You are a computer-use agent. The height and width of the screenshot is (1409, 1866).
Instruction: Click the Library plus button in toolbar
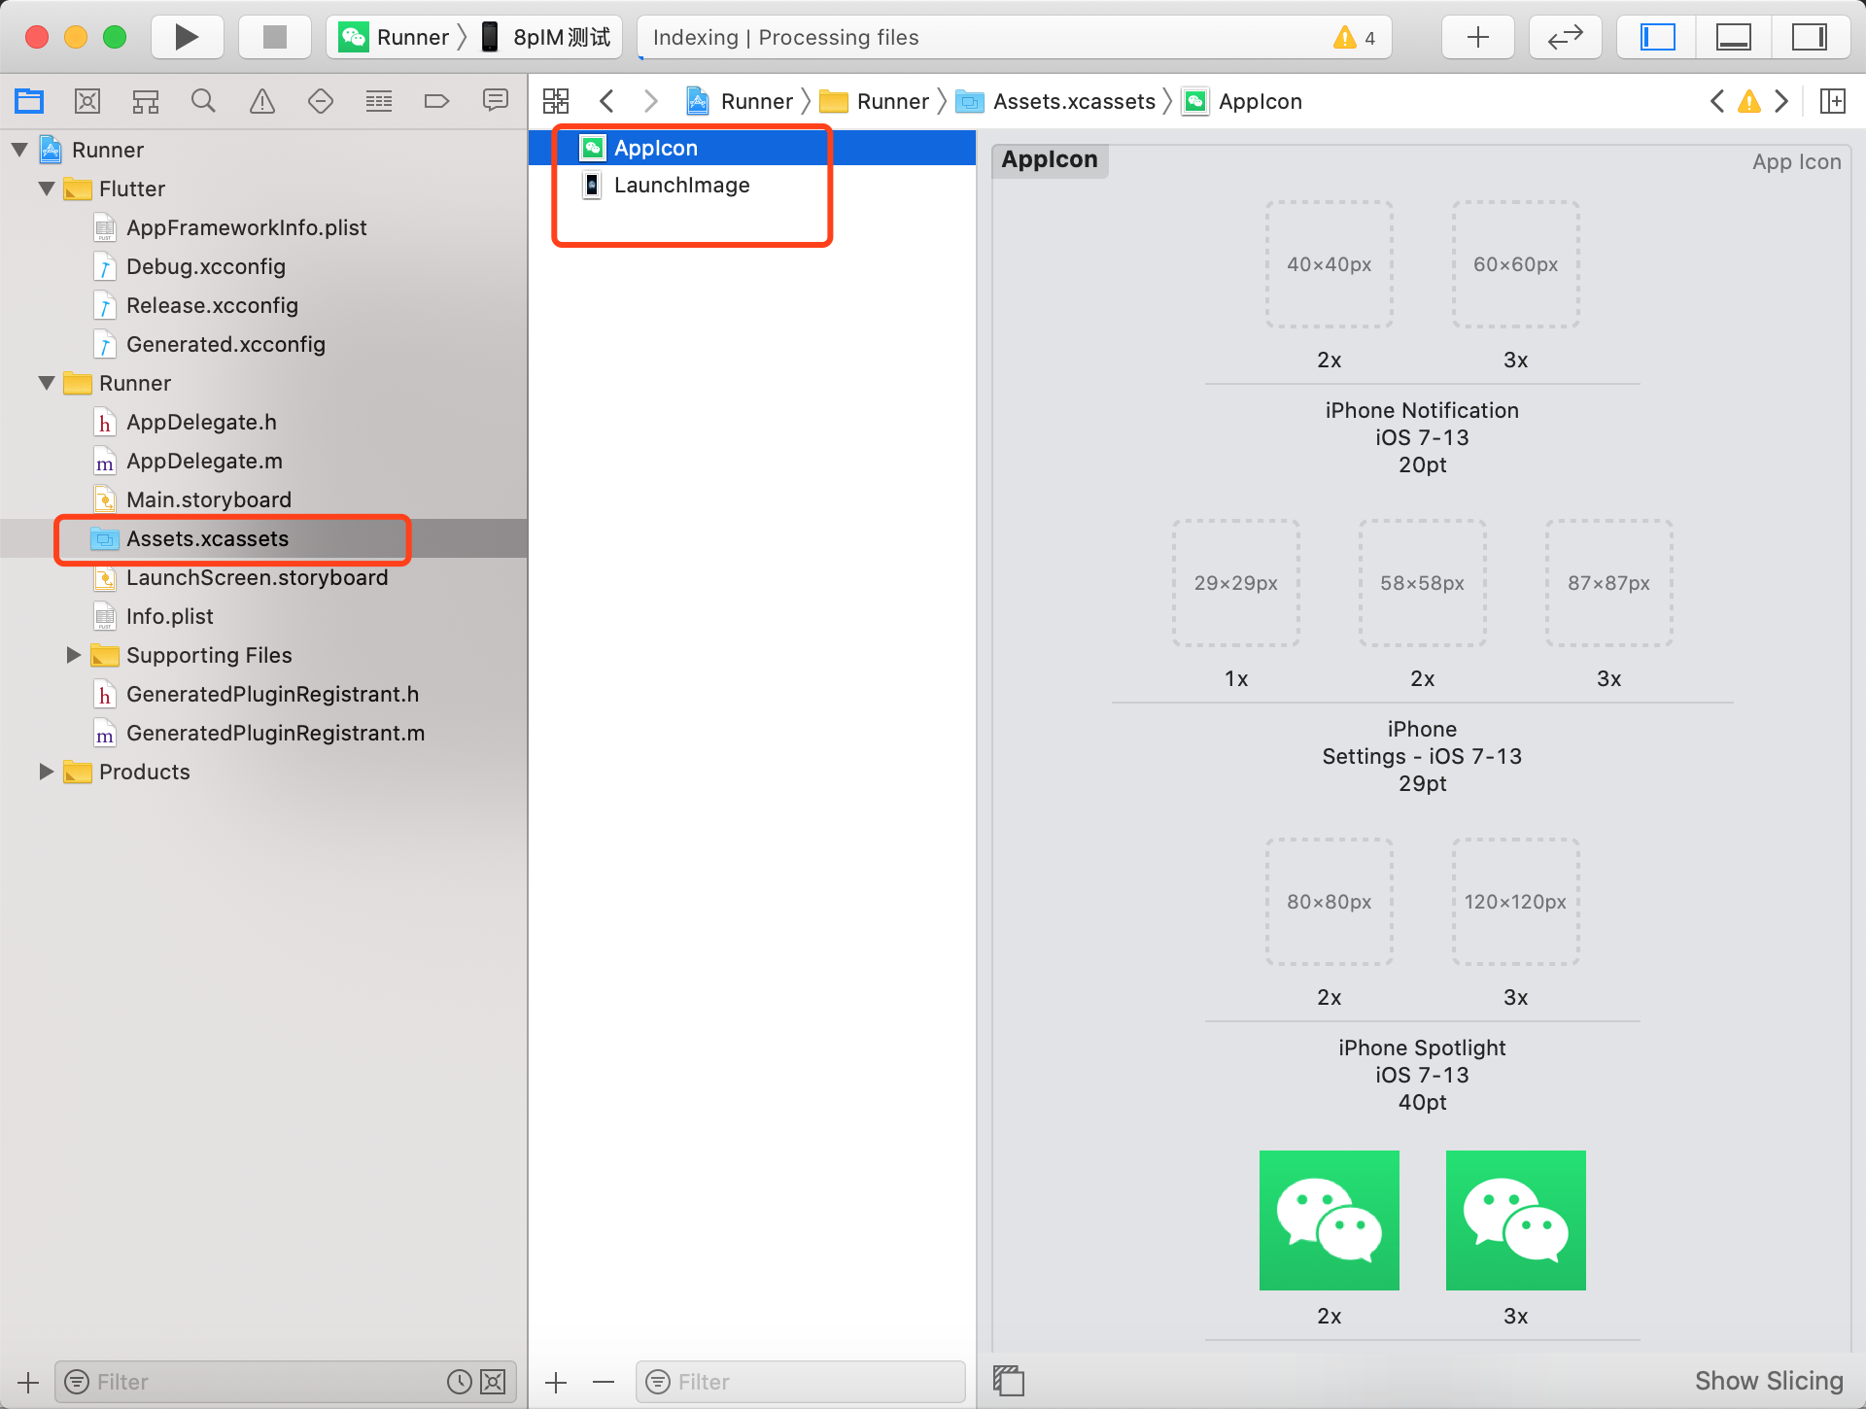point(1477,37)
